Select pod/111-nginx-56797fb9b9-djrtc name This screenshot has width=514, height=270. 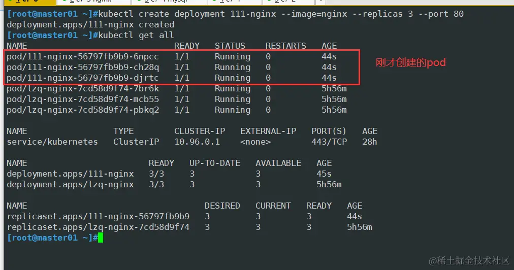click(83, 78)
